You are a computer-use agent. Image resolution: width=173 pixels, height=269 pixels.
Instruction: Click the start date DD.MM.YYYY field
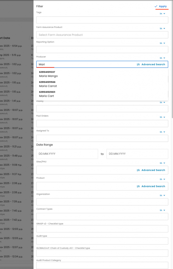click(x=67, y=154)
